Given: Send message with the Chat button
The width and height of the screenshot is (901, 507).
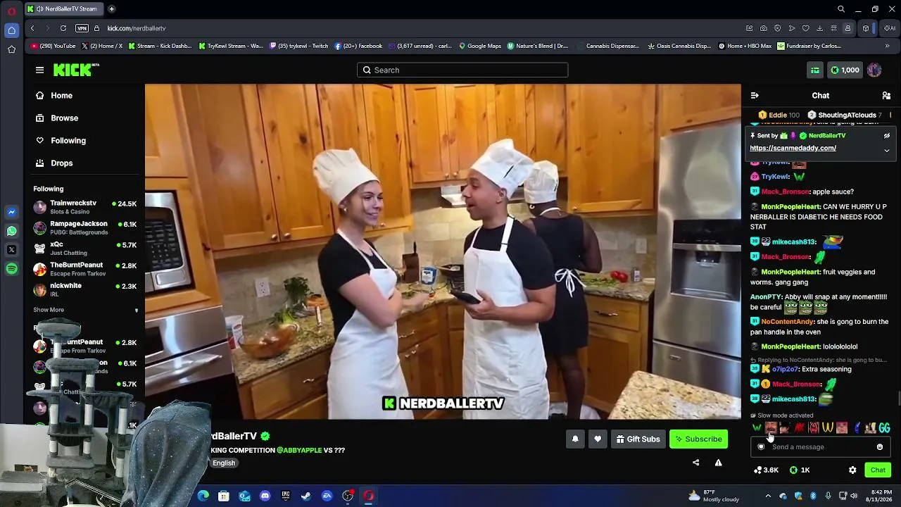Looking at the screenshot, I should coord(878,470).
